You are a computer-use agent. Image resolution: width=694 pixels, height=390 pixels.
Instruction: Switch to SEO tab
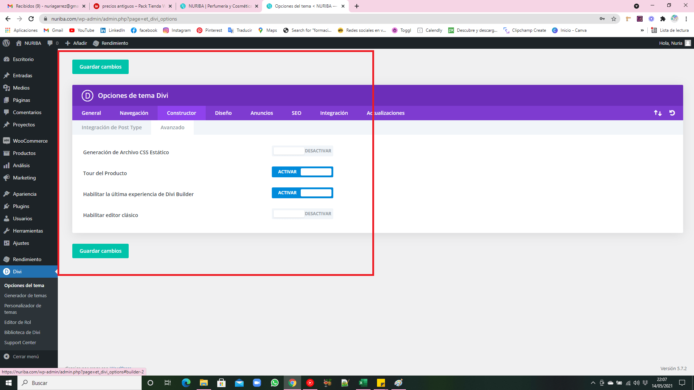tap(296, 113)
